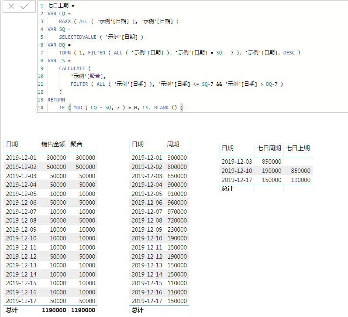Select 2019-12-17 date in first table
The image size is (348, 317).
tap(21, 301)
